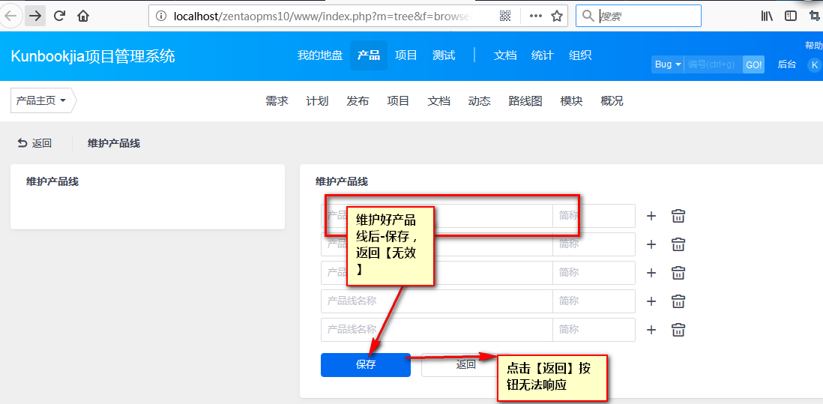Click the blue 保存 button
The height and width of the screenshot is (404, 823).
coord(365,364)
